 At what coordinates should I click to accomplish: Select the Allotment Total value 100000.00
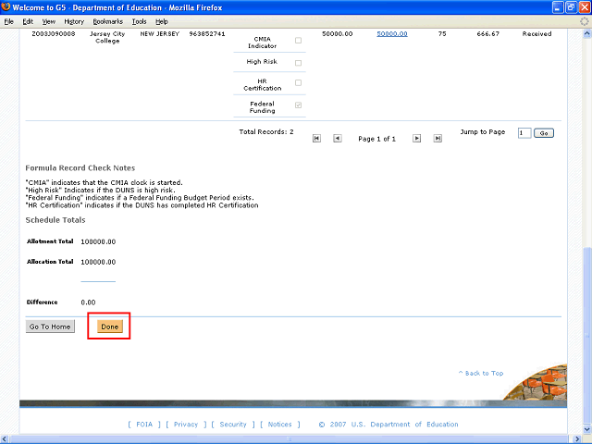[x=98, y=241]
